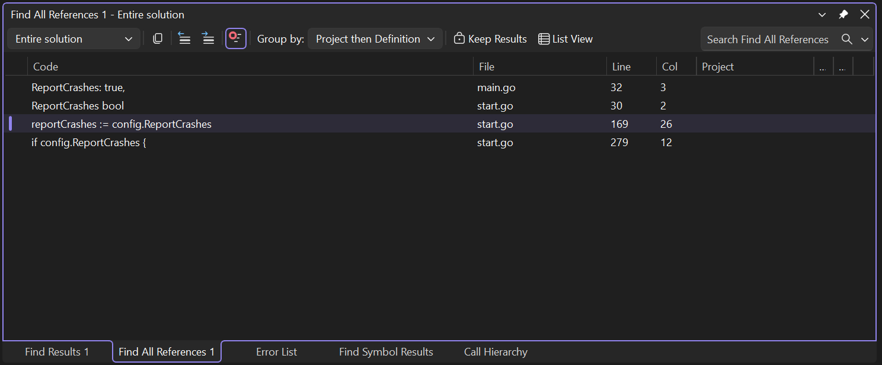Pin the Find All References window
This screenshot has height=365, width=882.
[843, 15]
